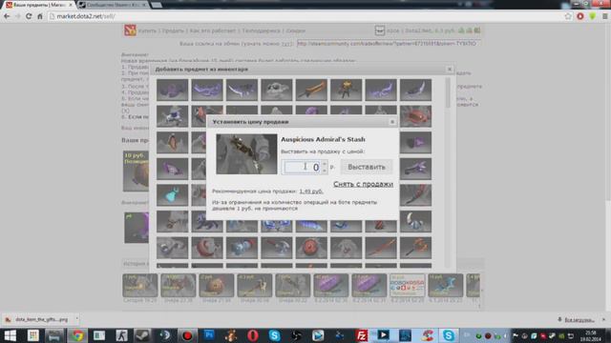611x343 pixels.
Task: Open FileZilla from the taskbar
Action: (x=361, y=335)
